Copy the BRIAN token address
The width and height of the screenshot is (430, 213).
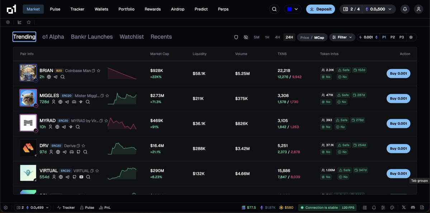click(x=94, y=71)
